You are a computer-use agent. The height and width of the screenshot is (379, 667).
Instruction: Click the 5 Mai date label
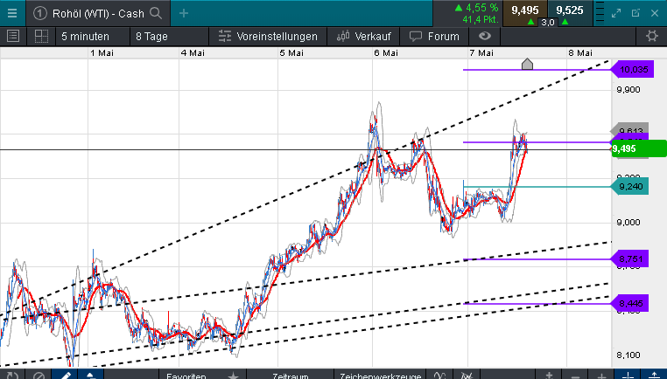click(291, 53)
